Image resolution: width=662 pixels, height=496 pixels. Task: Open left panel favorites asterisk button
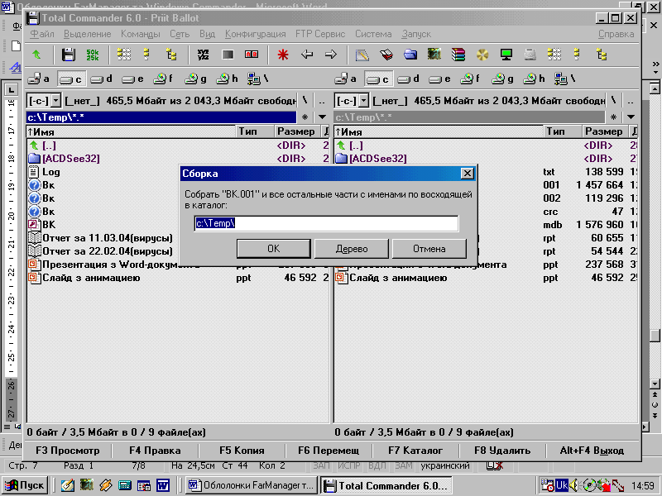coord(305,117)
